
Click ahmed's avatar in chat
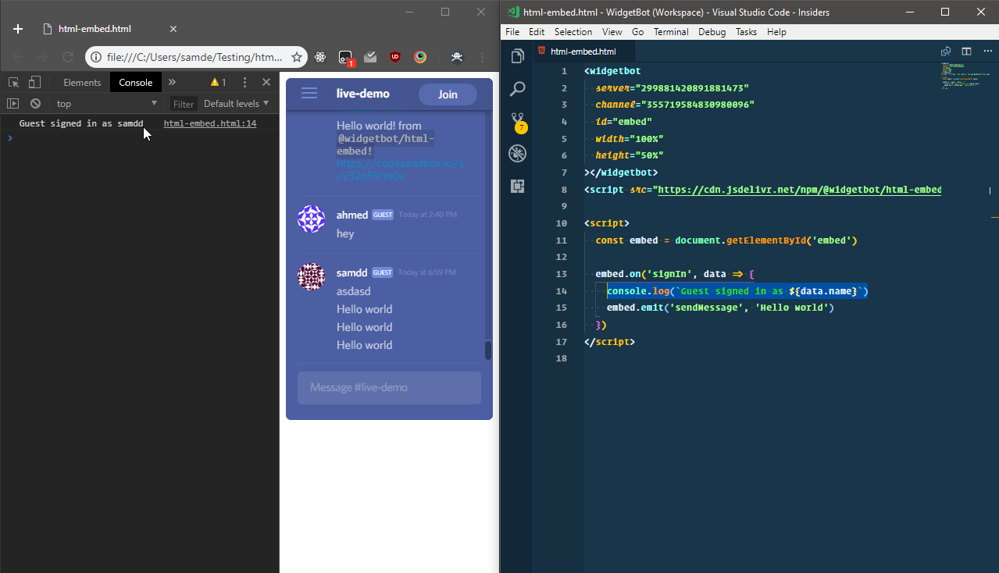coord(312,219)
